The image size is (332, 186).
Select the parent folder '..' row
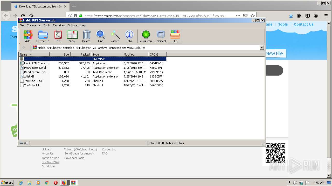93,59
